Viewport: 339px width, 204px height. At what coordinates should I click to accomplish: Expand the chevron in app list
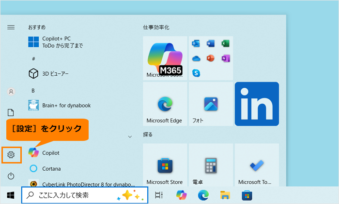point(130,136)
